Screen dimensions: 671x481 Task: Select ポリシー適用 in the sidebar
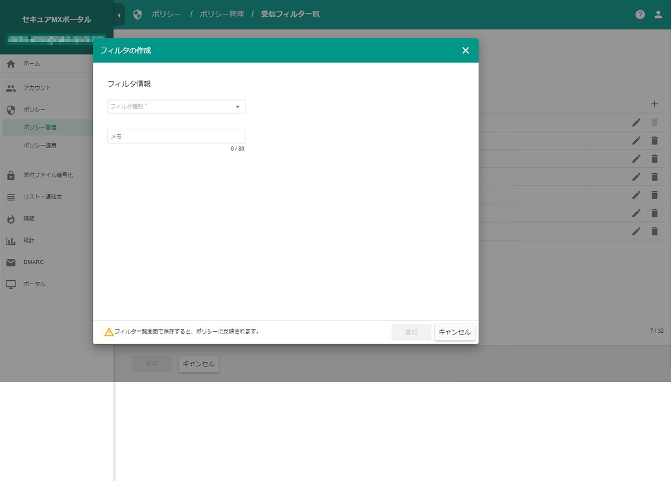tap(40, 145)
